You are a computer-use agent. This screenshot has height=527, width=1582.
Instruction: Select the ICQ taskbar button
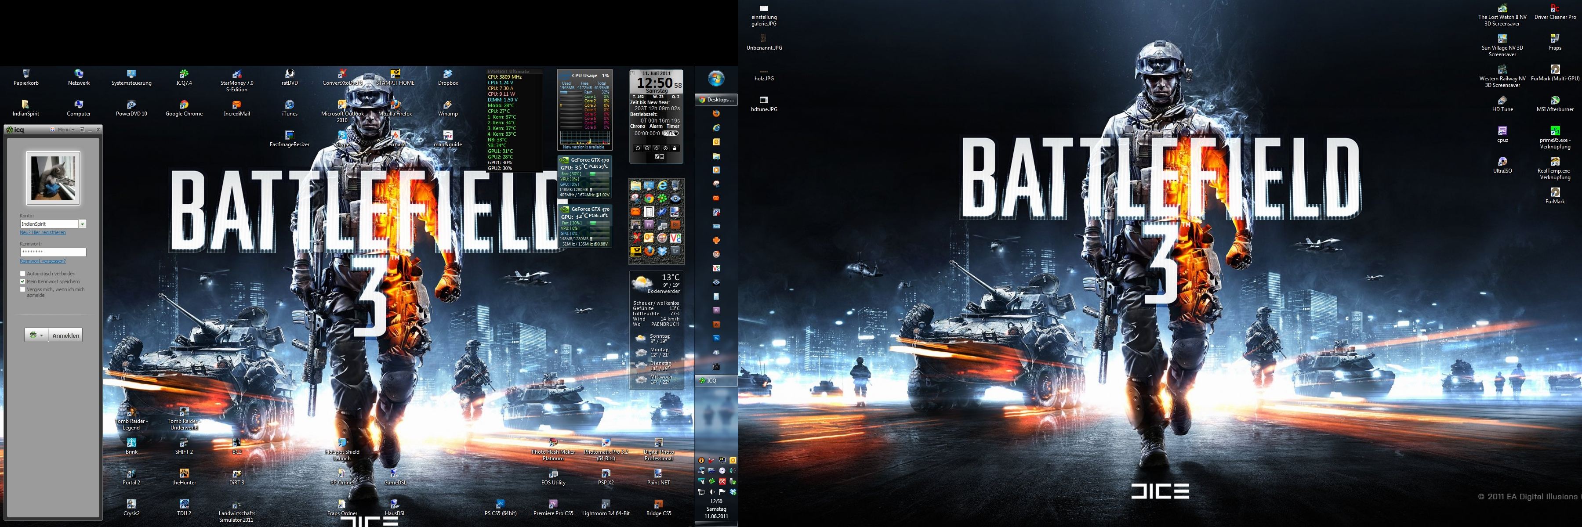point(716,380)
